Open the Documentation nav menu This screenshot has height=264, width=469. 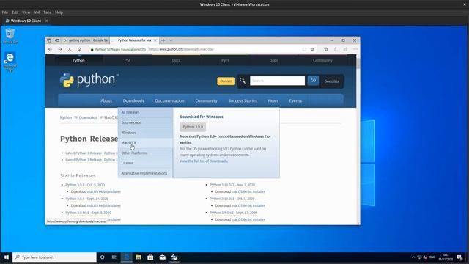coord(169,101)
